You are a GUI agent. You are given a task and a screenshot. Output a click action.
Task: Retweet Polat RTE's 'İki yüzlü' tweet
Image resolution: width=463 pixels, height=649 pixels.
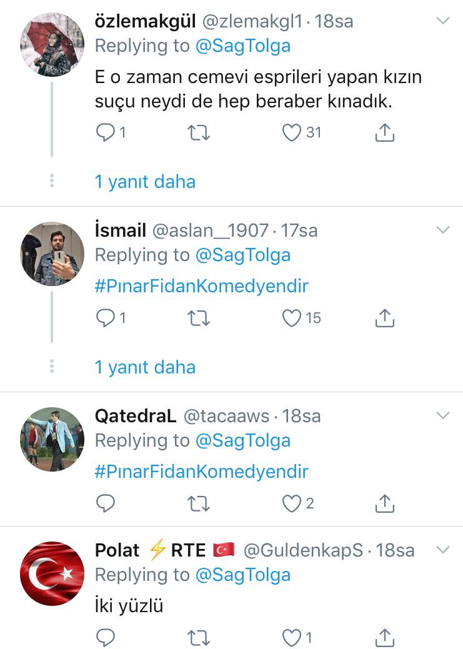click(x=199, y=637)
